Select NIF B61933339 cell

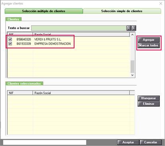point(24,44)
